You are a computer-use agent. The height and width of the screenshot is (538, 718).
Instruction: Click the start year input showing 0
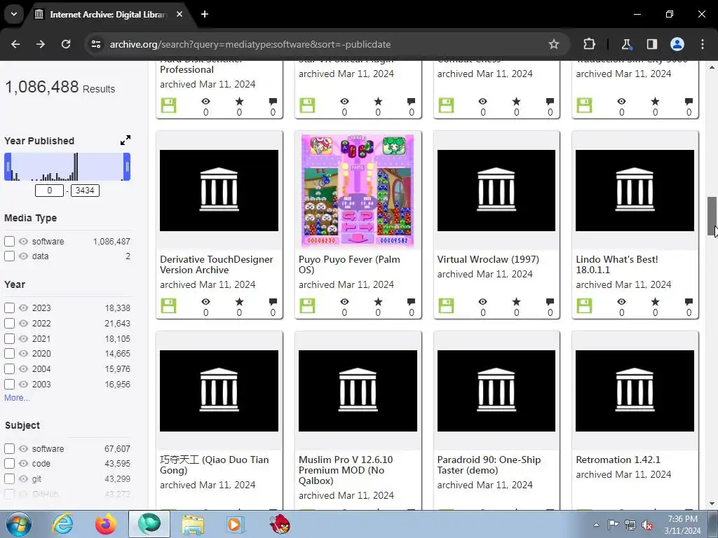(50, 191)
